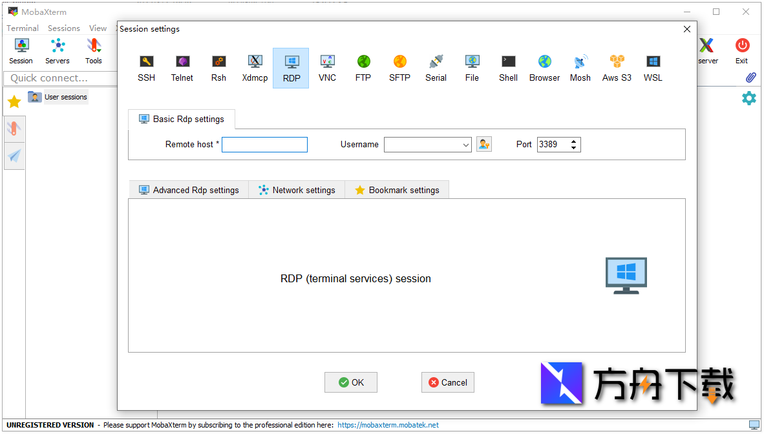Viewport: 764px width, 434px height.
Task: Open the Telnet session type
Action: (182, 67)
